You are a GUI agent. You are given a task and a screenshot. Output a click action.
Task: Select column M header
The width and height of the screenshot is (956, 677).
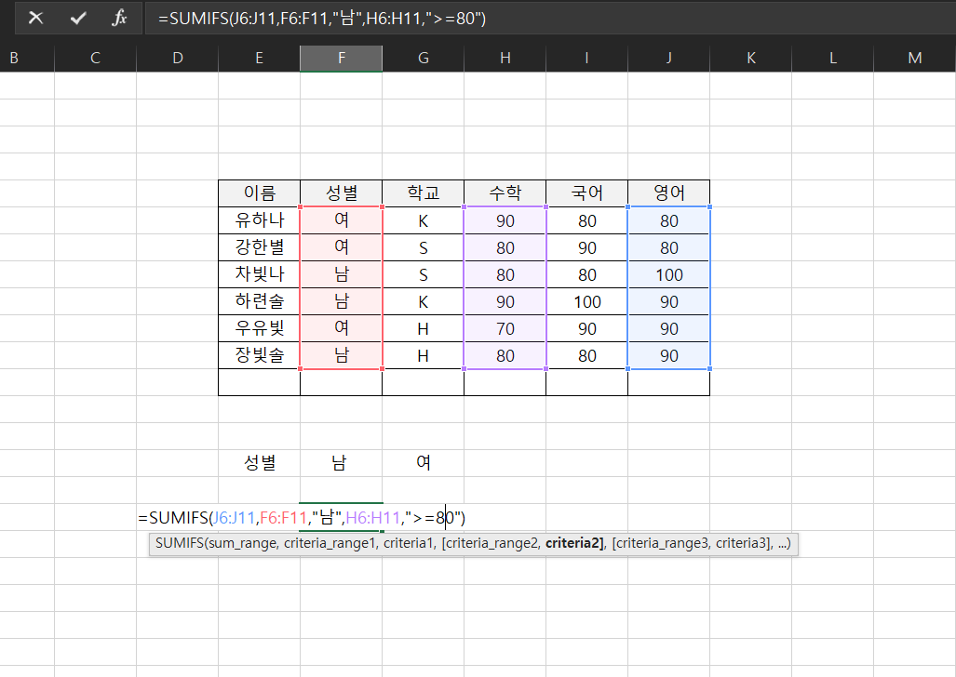(914, 58)
